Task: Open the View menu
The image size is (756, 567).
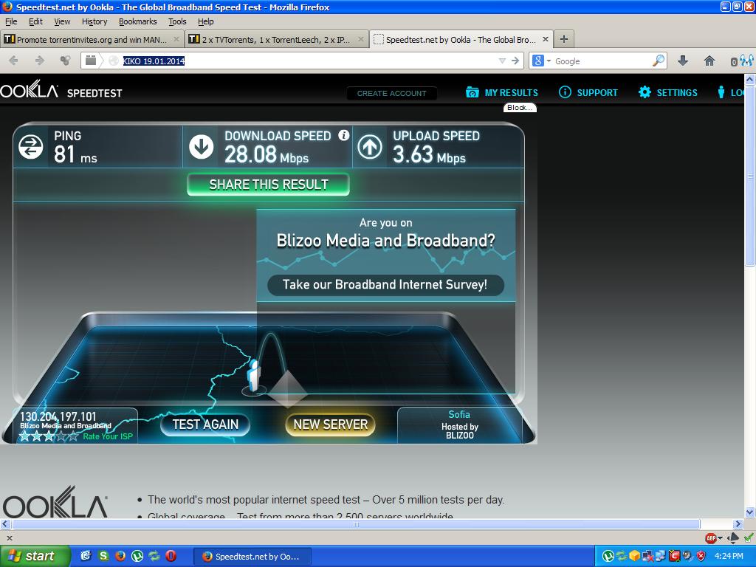Action: click(62, 21)
